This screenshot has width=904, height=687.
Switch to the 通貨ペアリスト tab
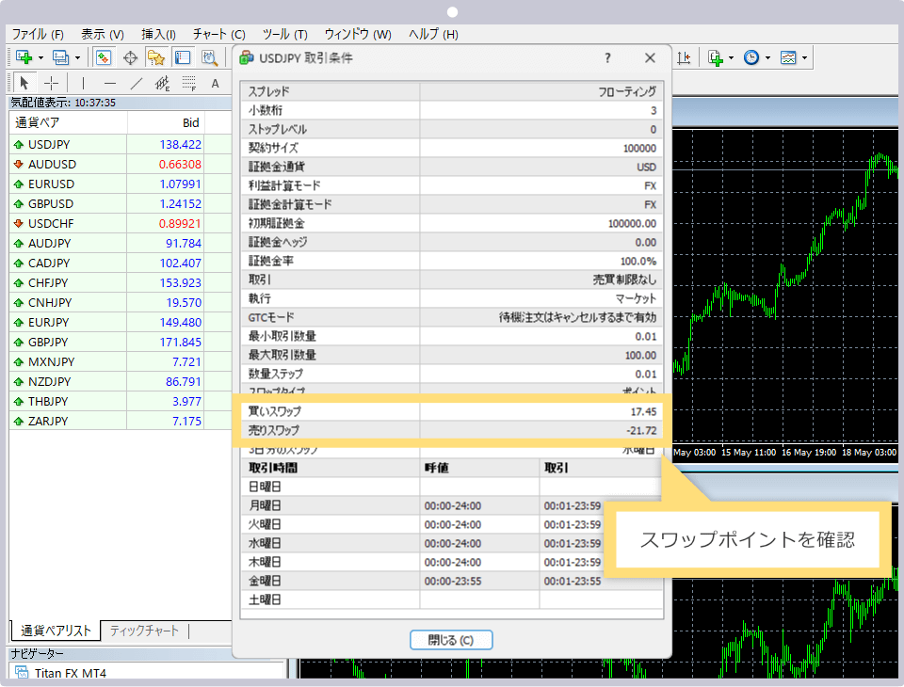pos(56,631)
